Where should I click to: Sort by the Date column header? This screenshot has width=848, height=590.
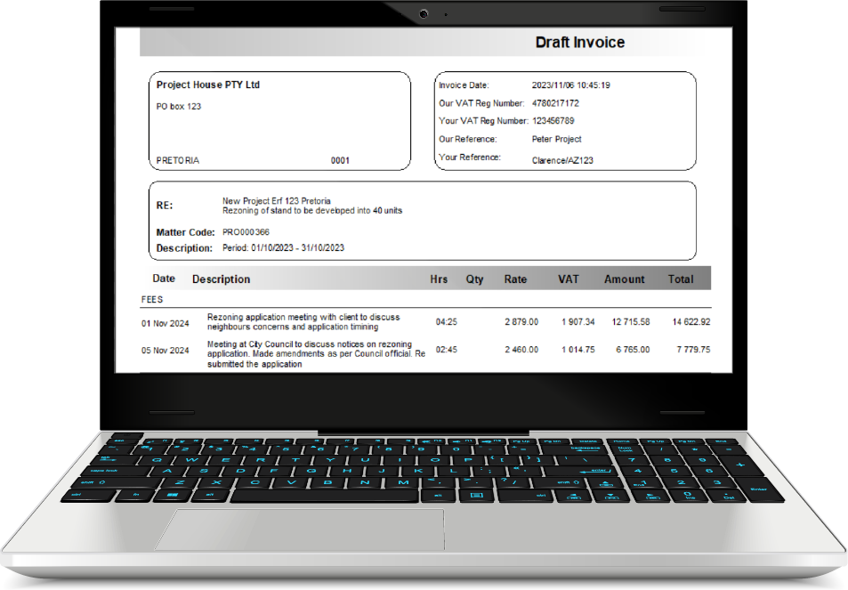pyautogui.click(x=163, y=279)
